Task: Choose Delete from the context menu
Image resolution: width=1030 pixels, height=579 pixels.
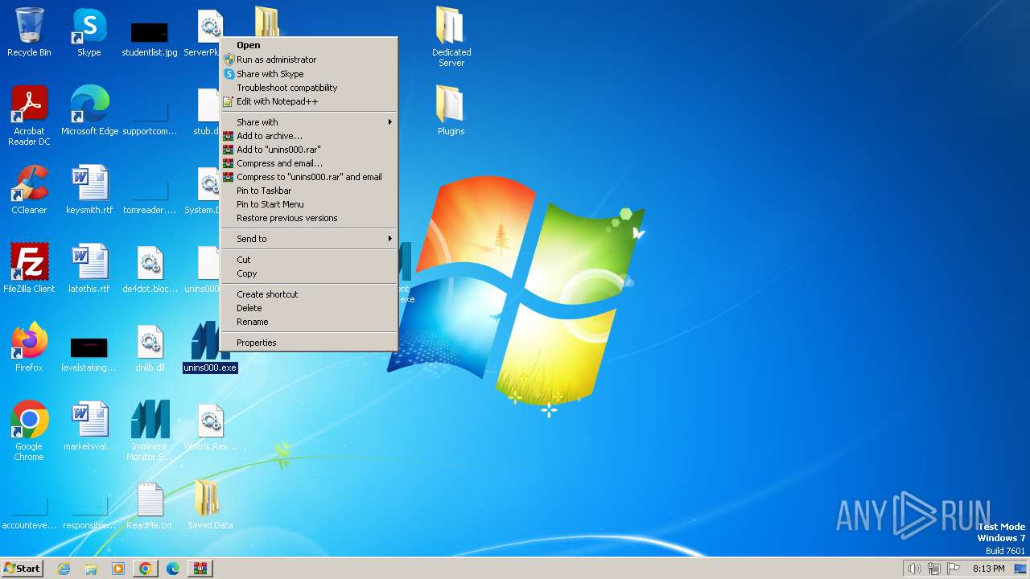Action: [x=309, y=308]
